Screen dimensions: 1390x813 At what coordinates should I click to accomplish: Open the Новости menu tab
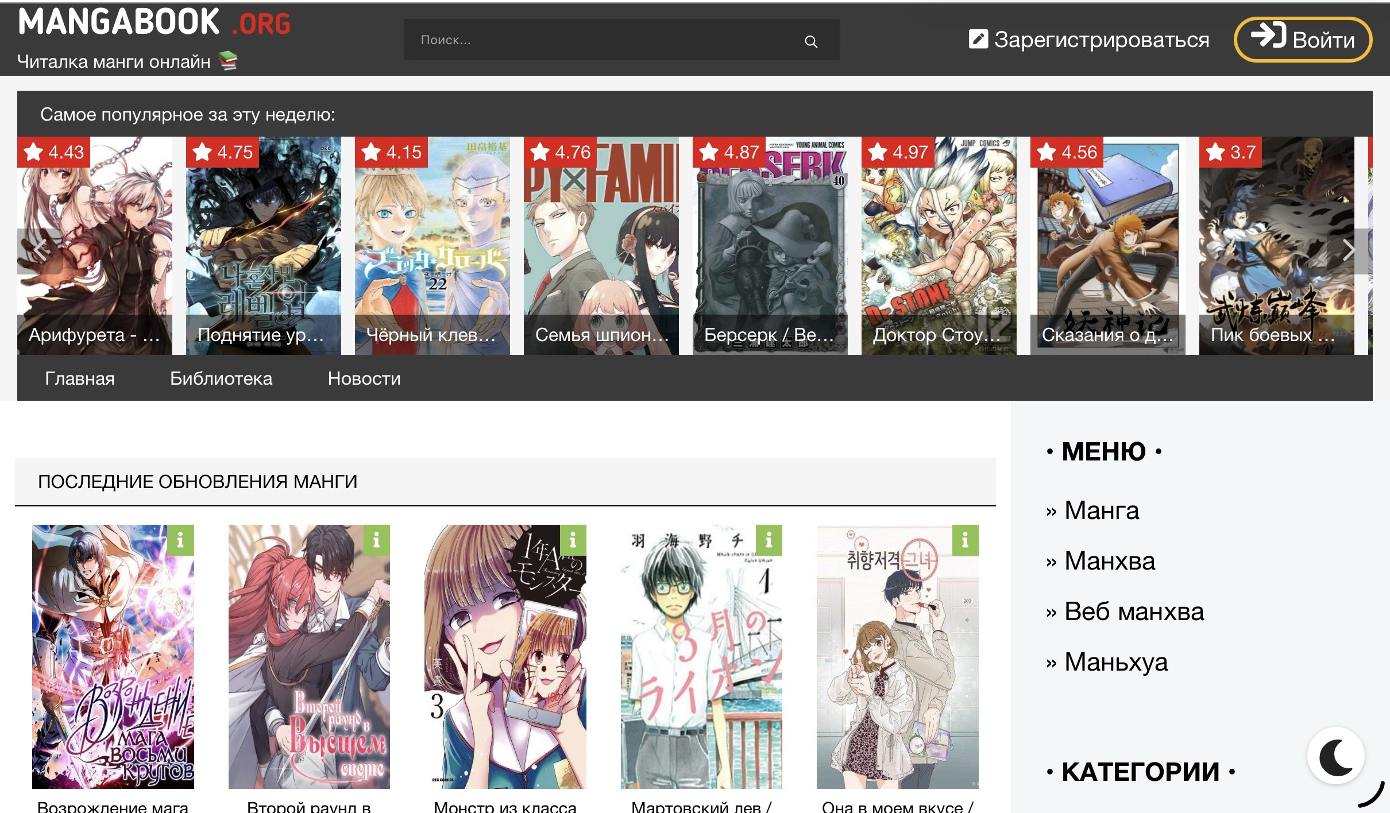pos(364,378)
